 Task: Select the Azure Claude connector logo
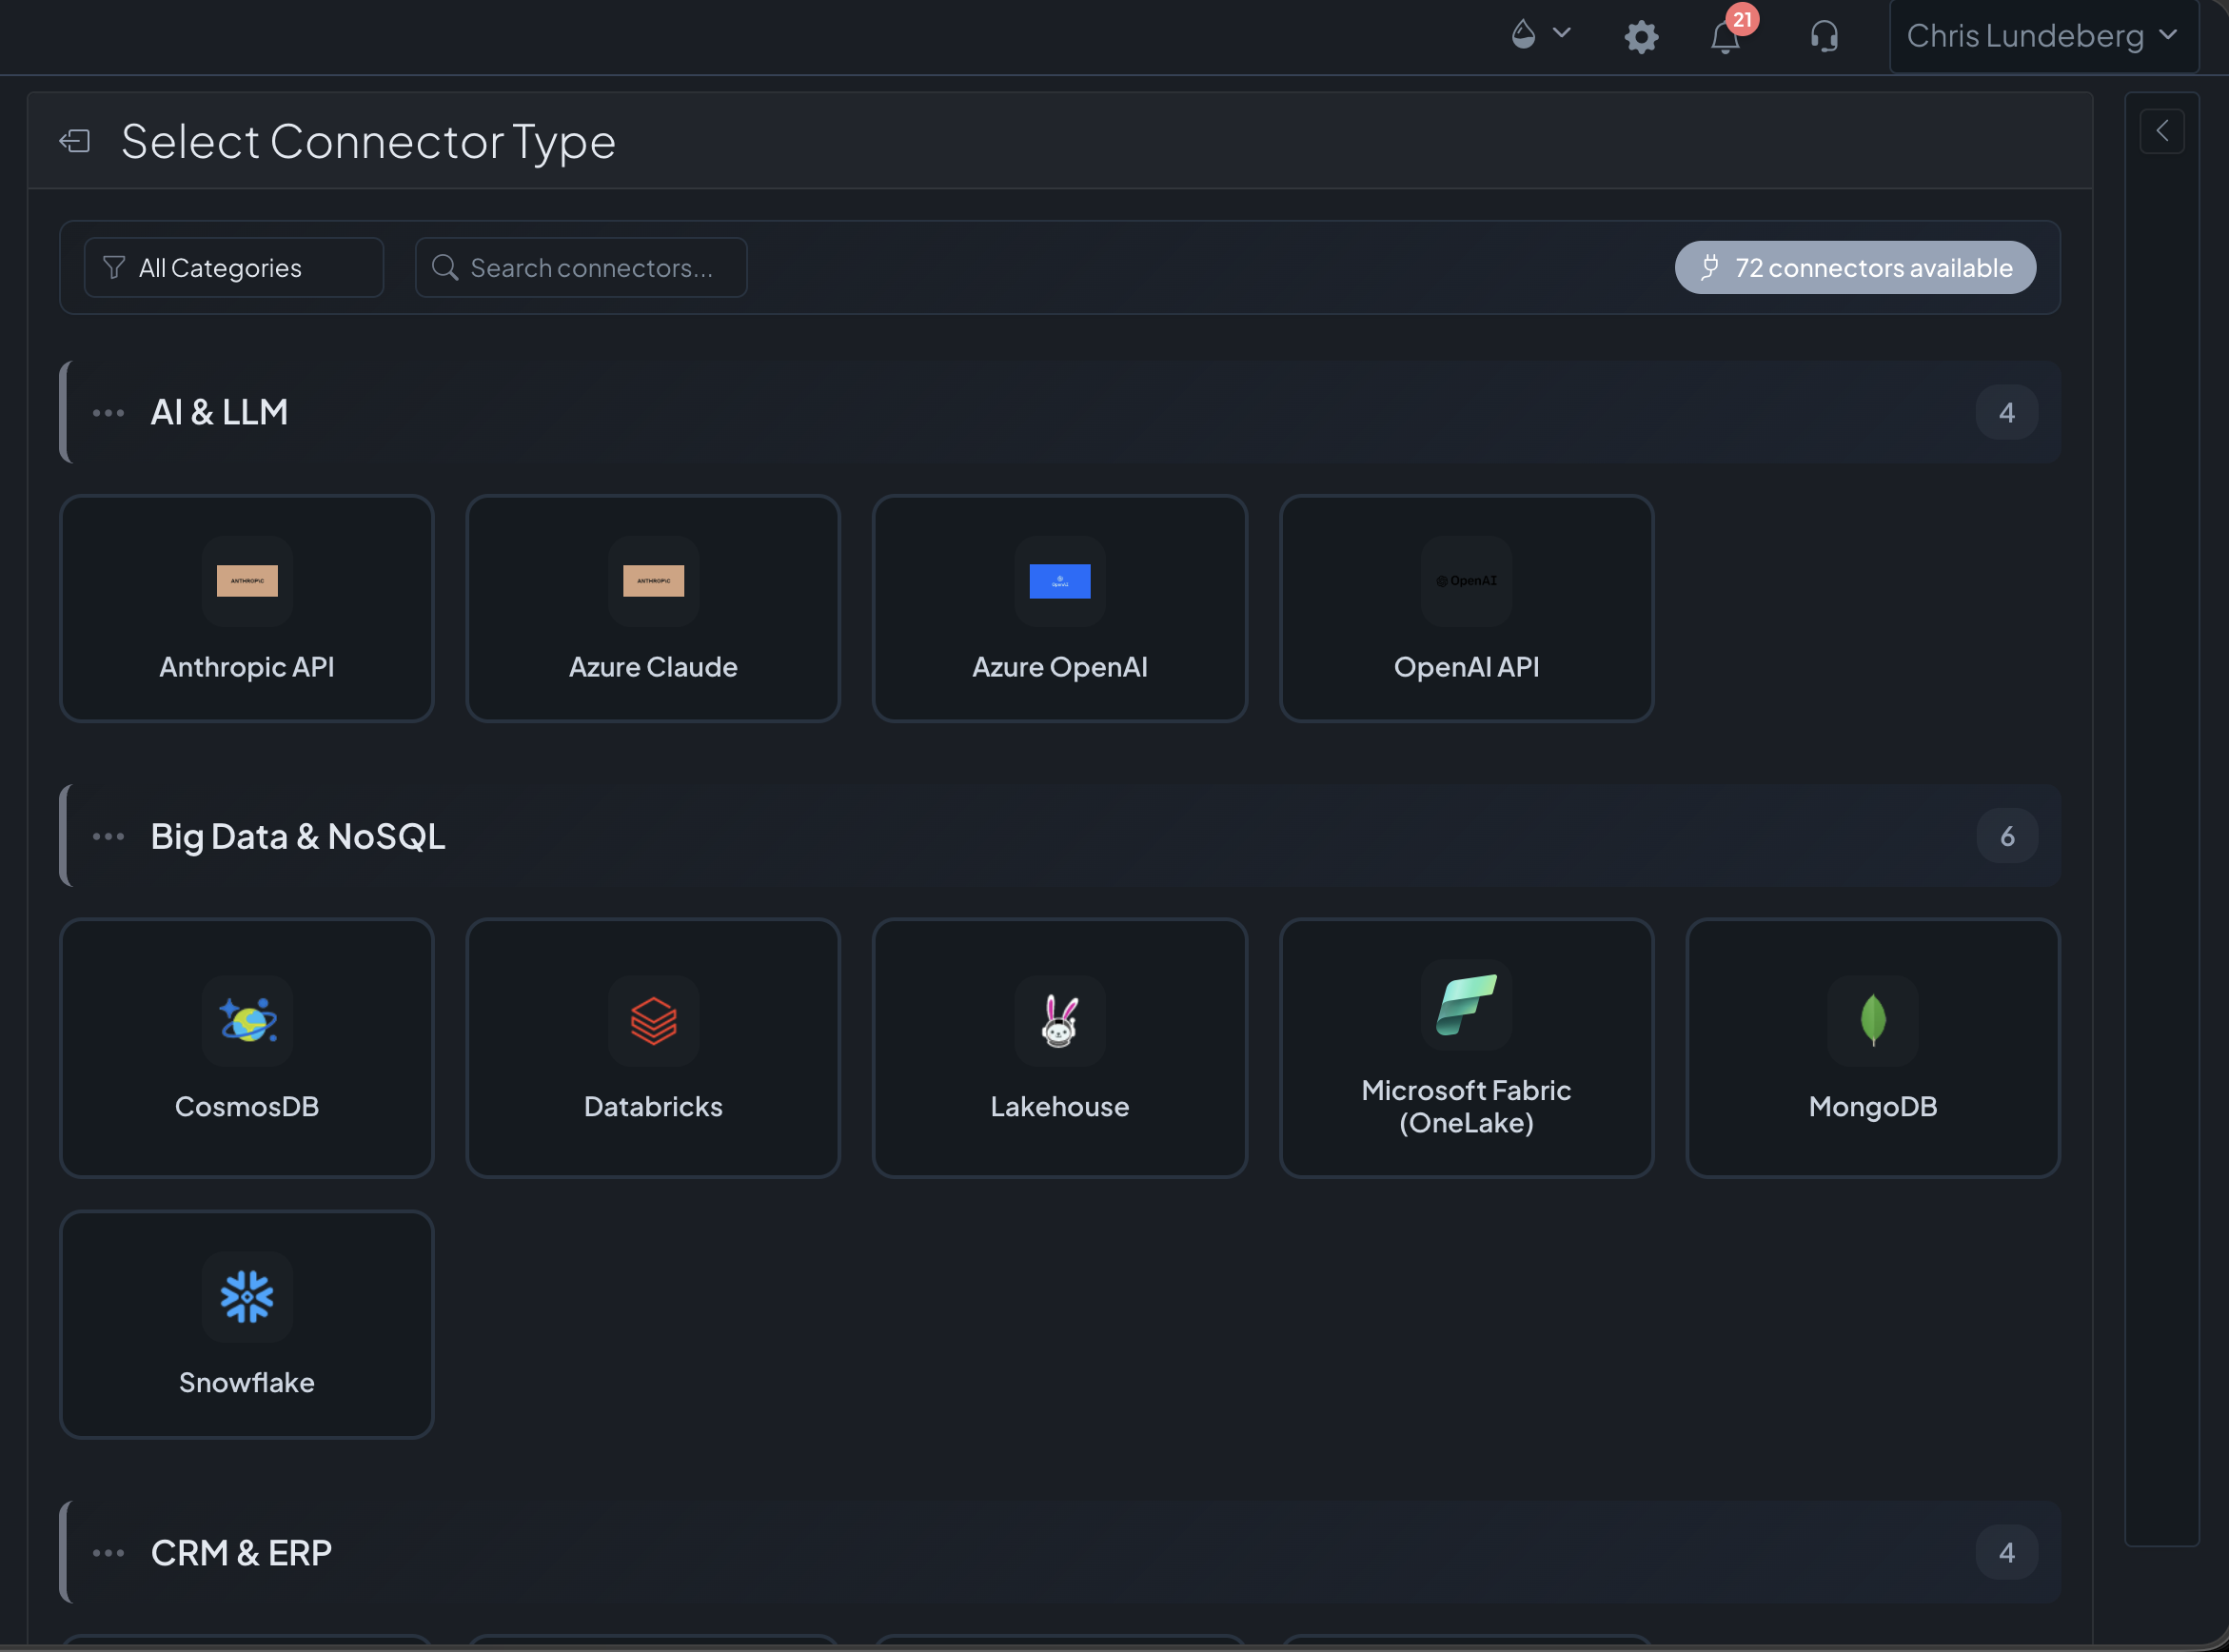point(653,581)
